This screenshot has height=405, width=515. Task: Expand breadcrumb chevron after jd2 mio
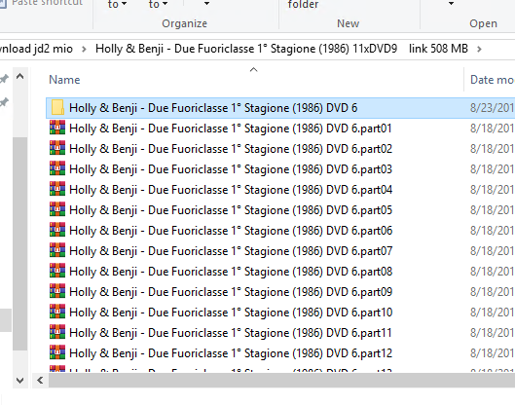tap(84, 49)
